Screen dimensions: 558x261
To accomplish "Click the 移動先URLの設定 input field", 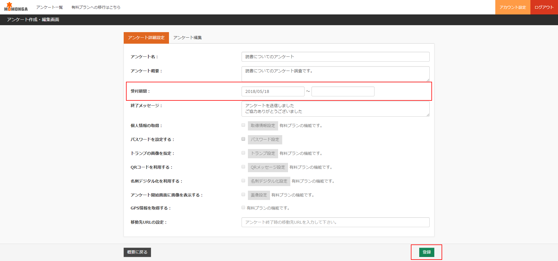I will (x=335, y=222).
